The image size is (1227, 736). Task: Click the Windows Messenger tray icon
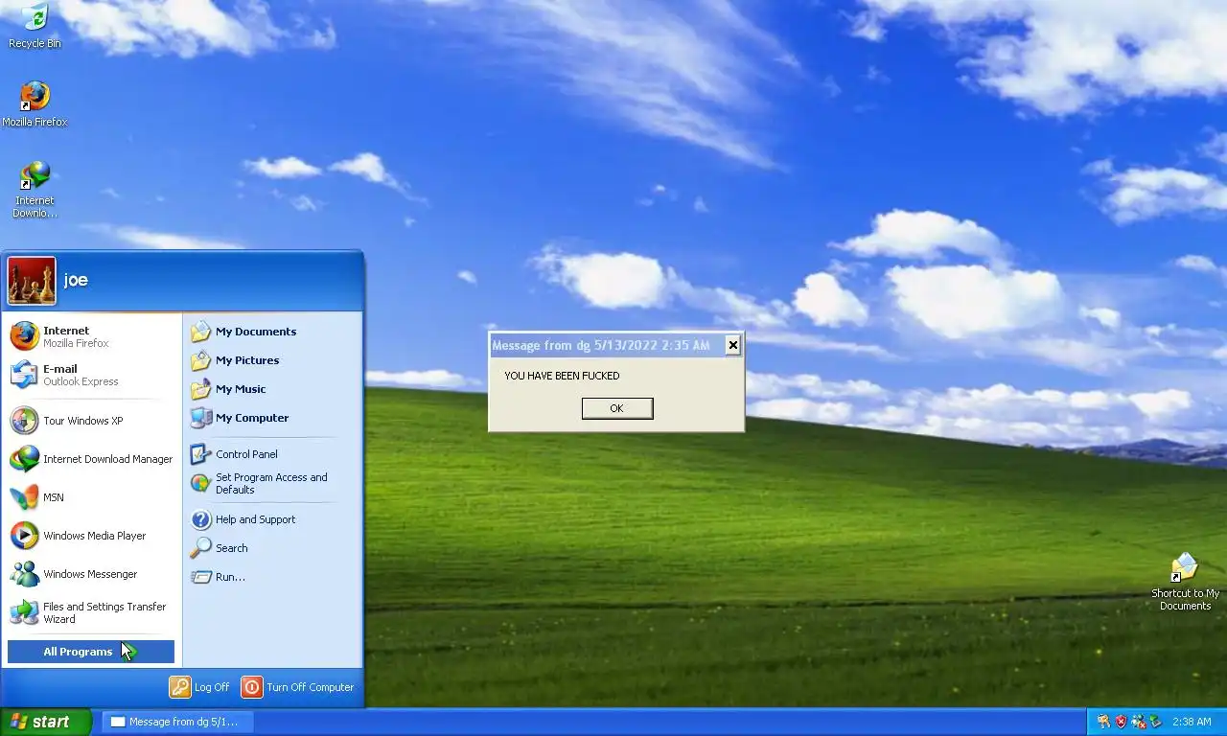tap(1138, 722)
